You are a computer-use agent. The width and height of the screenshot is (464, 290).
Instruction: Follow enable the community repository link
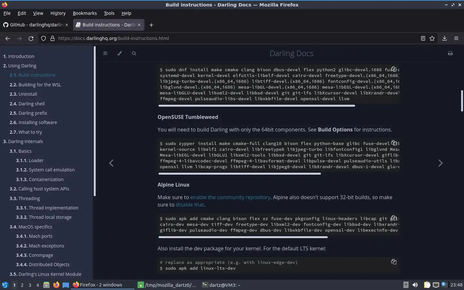(x=230, y=197)
